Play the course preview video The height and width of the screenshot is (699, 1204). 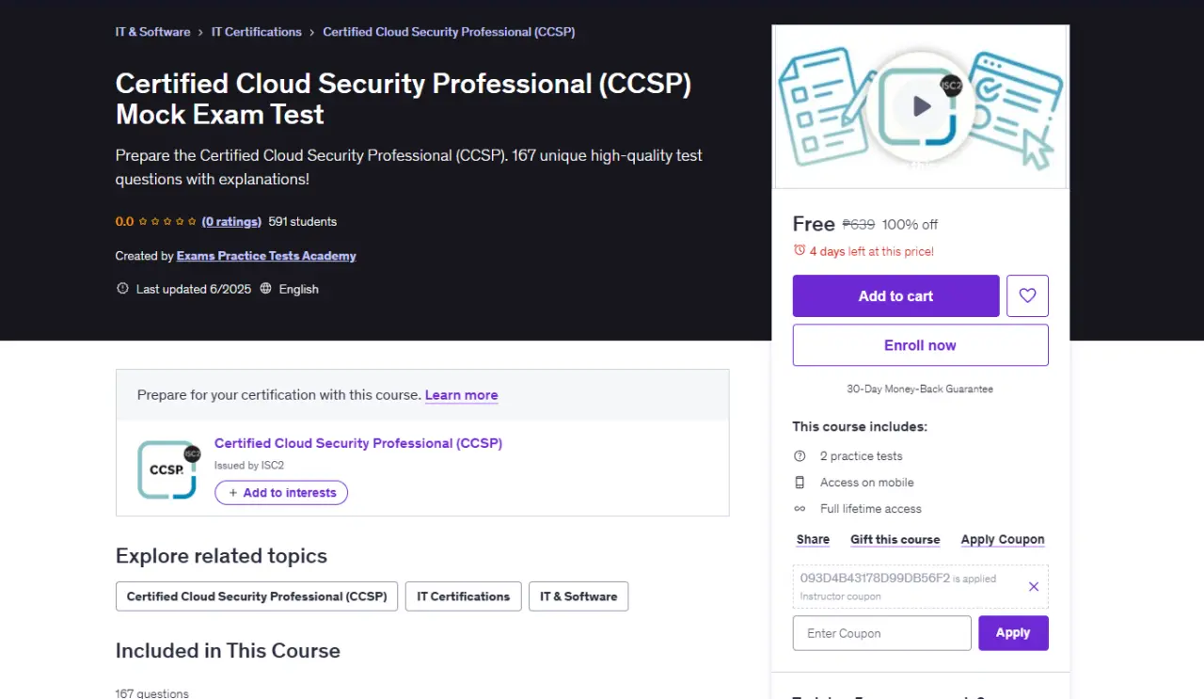pos(921,106)
